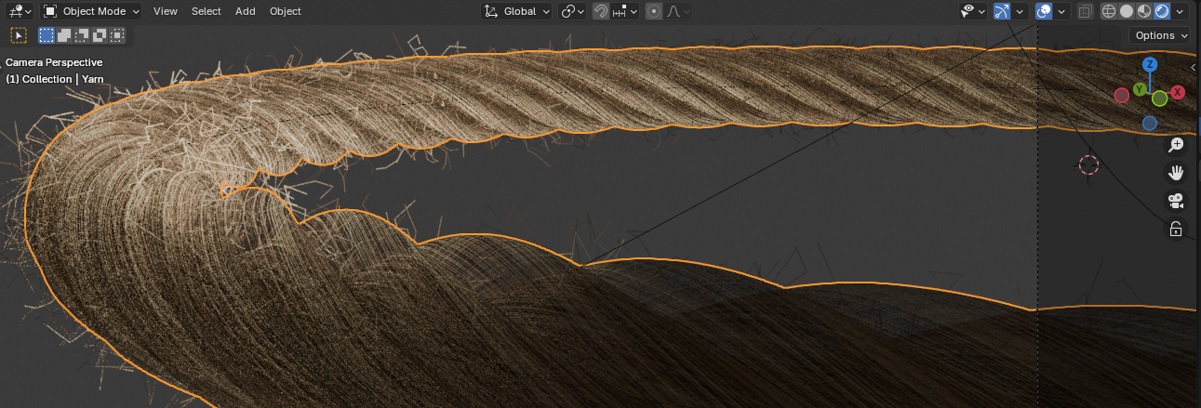Choose Intersect Selection mode icon

[117, 35]
